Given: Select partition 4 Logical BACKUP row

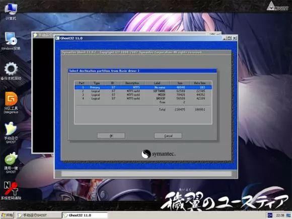Looking at the screenshot, I should point(143,99).
